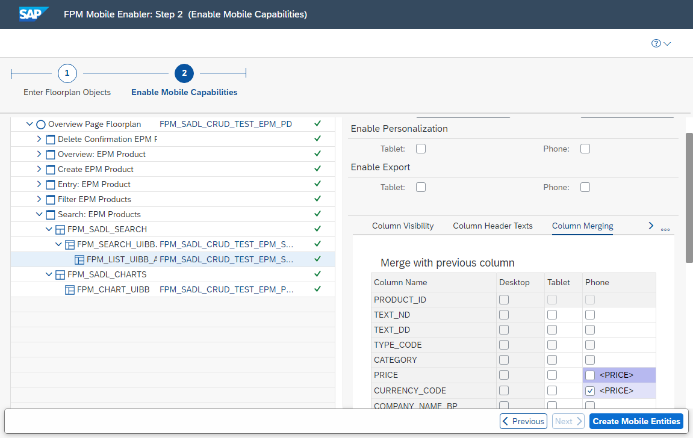
Task: Switch to the Column Visibility tab
Action: [402, 226]
